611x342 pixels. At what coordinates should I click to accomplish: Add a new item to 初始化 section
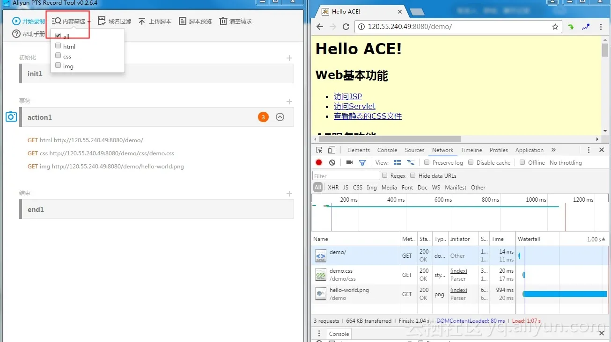[x=289, y=58]
